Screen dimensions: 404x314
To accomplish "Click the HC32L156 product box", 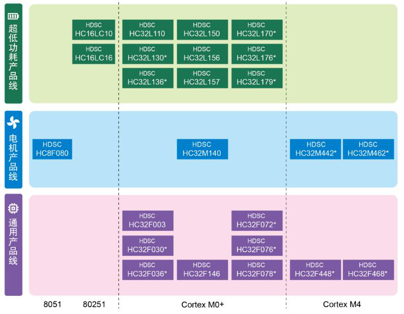I will [202, 54].
